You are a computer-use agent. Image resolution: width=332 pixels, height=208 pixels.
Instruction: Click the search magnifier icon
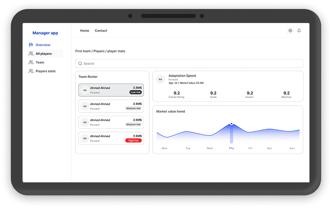80,63
